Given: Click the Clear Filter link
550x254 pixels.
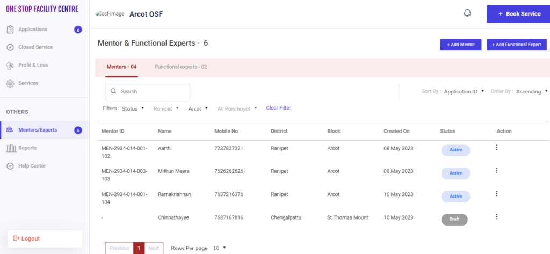Looking at the screenshot, I should click(278, 108).
